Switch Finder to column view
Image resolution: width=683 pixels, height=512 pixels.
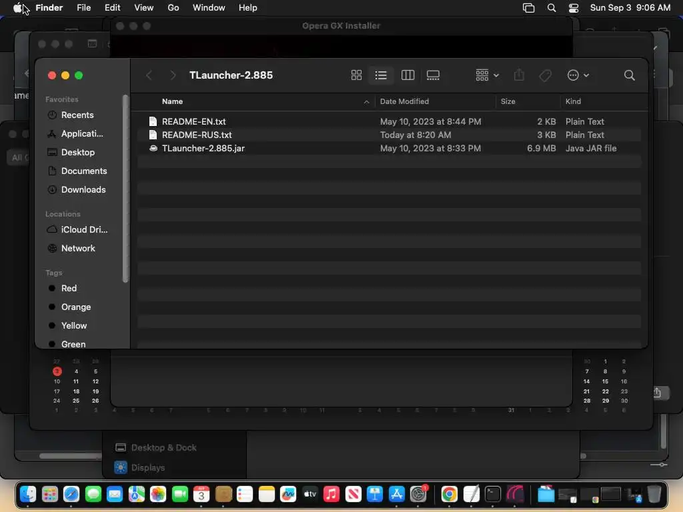click(408, 75)
